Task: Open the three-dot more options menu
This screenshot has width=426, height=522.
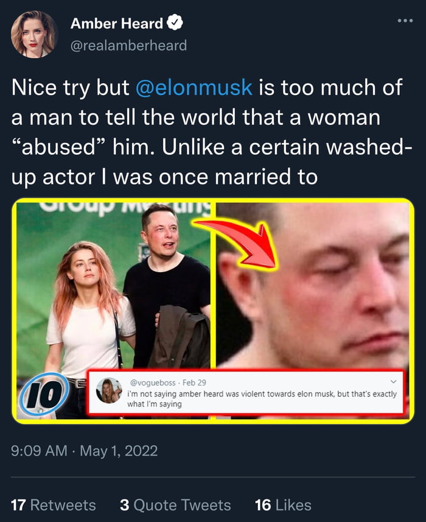Action: tap(405, 21)
